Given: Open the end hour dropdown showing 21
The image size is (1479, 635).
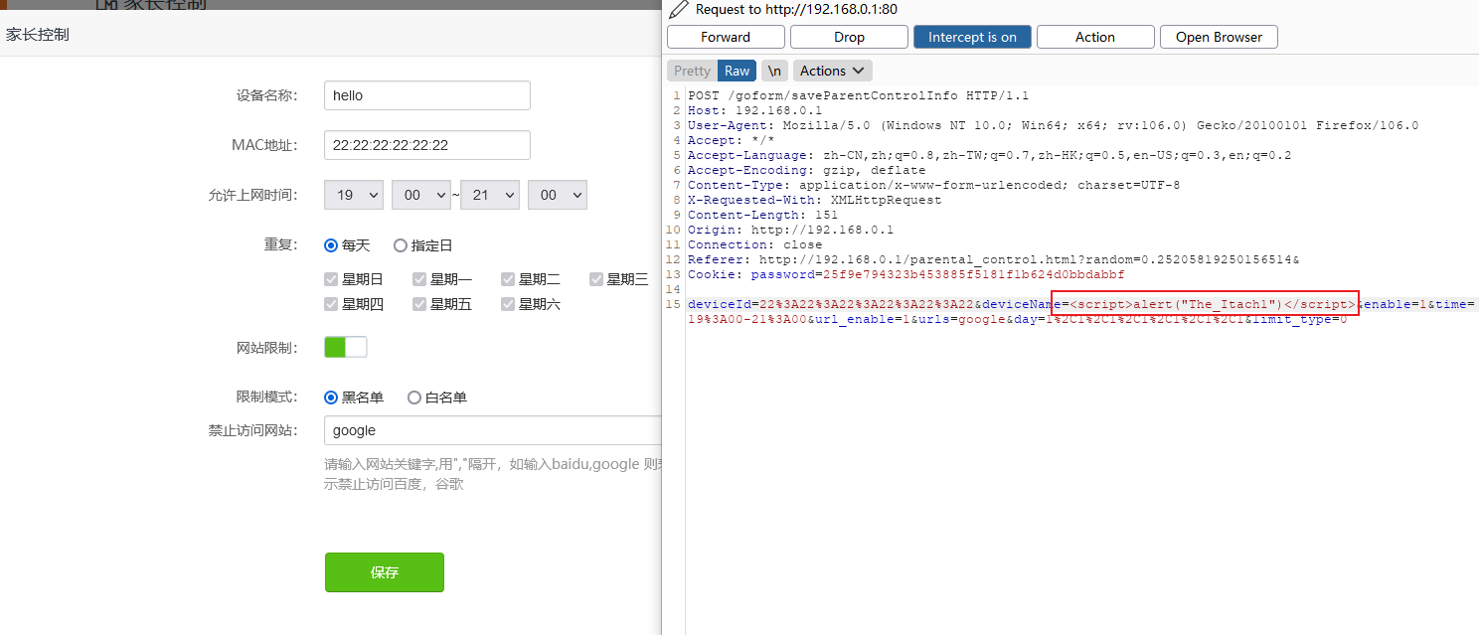Looking at the screenshot, I should [x=490, y=196].
